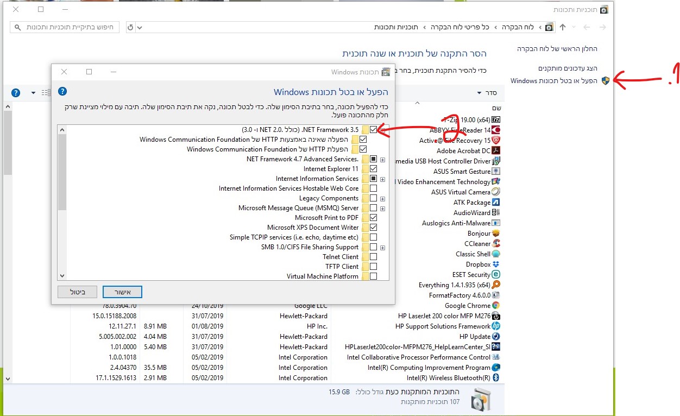
Task: Check Virtual Machine Platform checkbox
Action: click(x=373, y=276)
